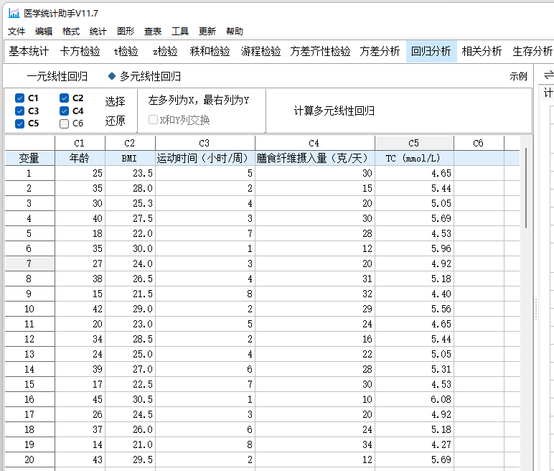Toggle the C2 column checkbox
554x471 pixels.
point(64,98)
